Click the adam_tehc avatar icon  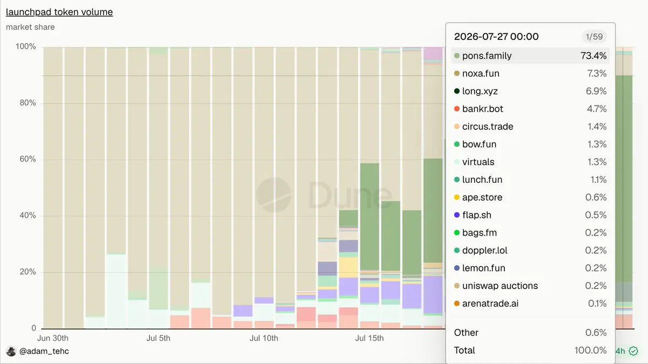(11, 351)
